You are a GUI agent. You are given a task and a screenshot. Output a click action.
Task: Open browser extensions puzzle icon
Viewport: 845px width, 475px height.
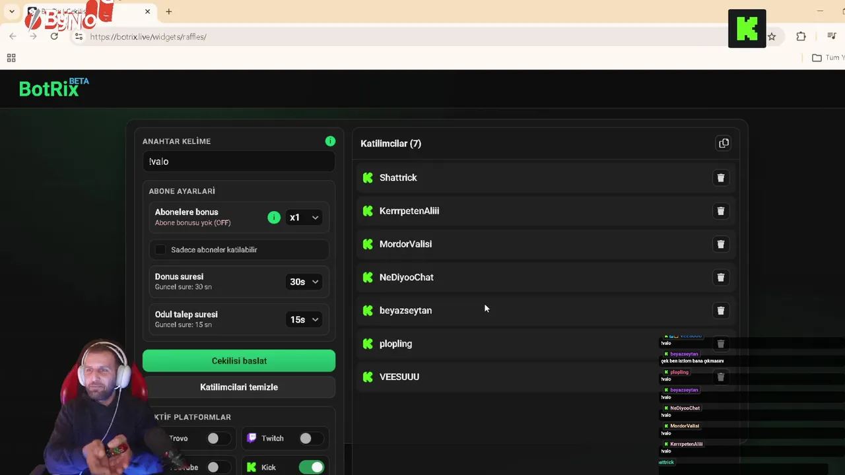(x=801, y=36)
